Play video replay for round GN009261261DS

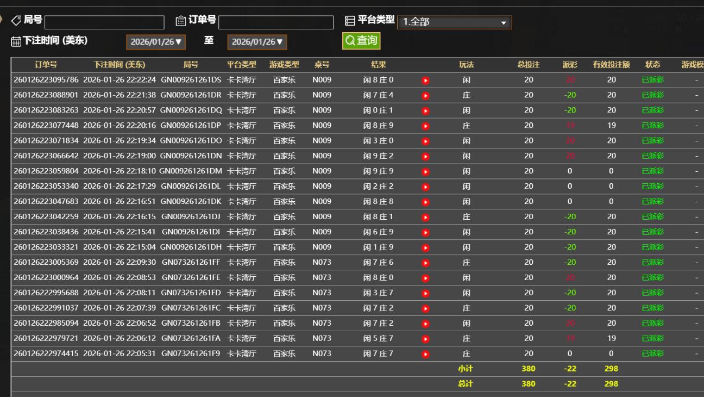(x=426, y=80)
